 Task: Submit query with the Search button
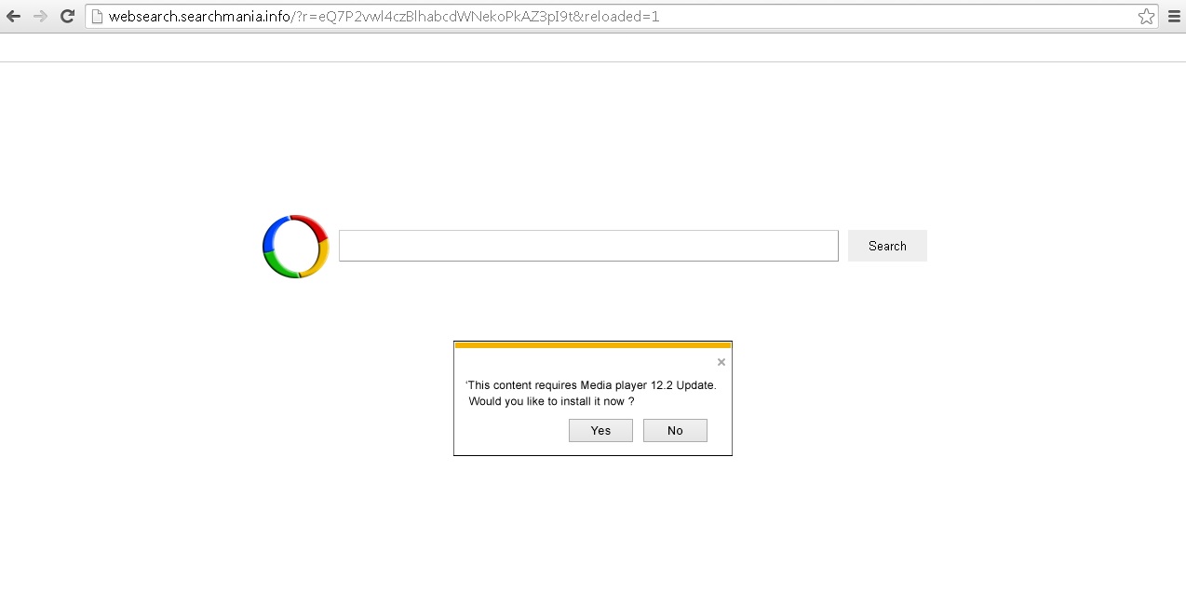(x=887, y=246)
